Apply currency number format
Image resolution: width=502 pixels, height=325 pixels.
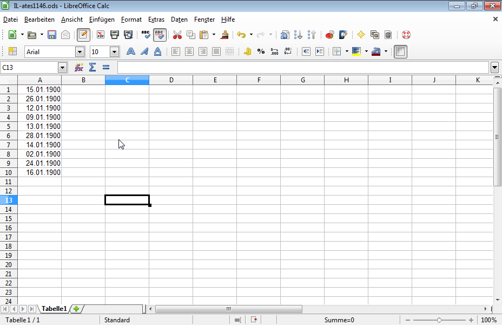tap(247, 51)
